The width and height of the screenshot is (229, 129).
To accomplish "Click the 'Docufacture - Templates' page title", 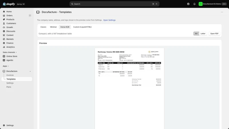I will click(x=57, y=12).
